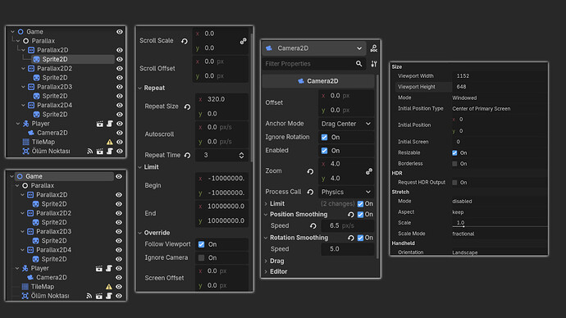Open the Ölüm Noktası scene icon in the tree with Sprite2D selected

100,152
